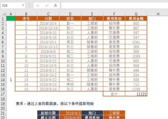The height and width of the screenshot is (119, 168).
Task: Click the name cell 周五
Action: pos(70,42)
